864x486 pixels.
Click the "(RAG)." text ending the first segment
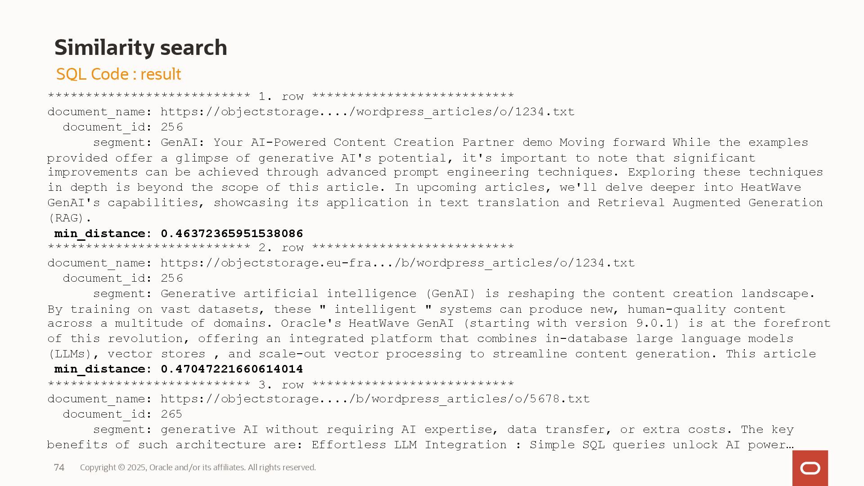(x=69, y=218)
